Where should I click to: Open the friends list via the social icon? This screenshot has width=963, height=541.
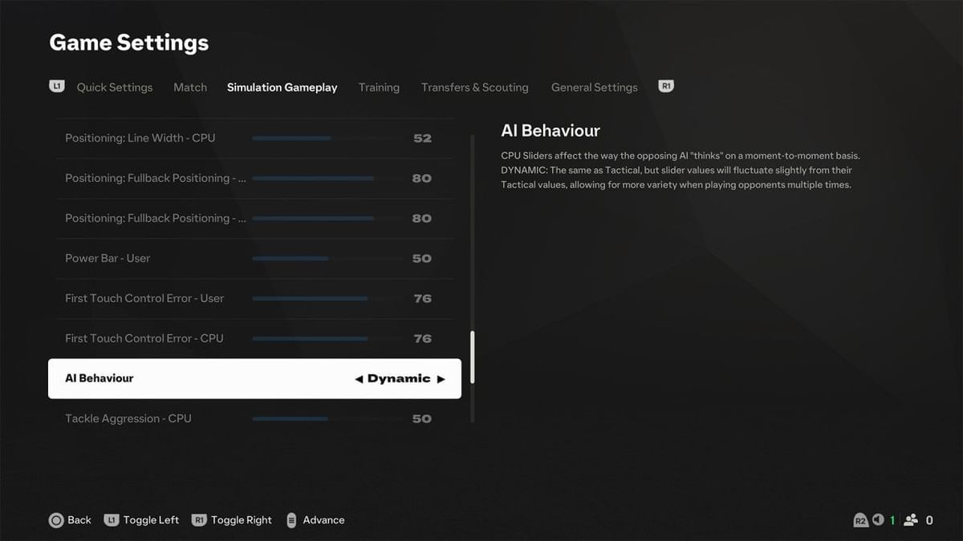(x=911, y=519)
